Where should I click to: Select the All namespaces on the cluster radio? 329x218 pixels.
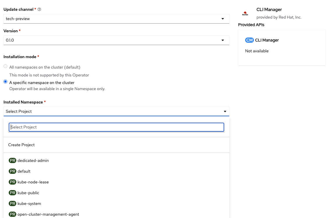(5, 67)
